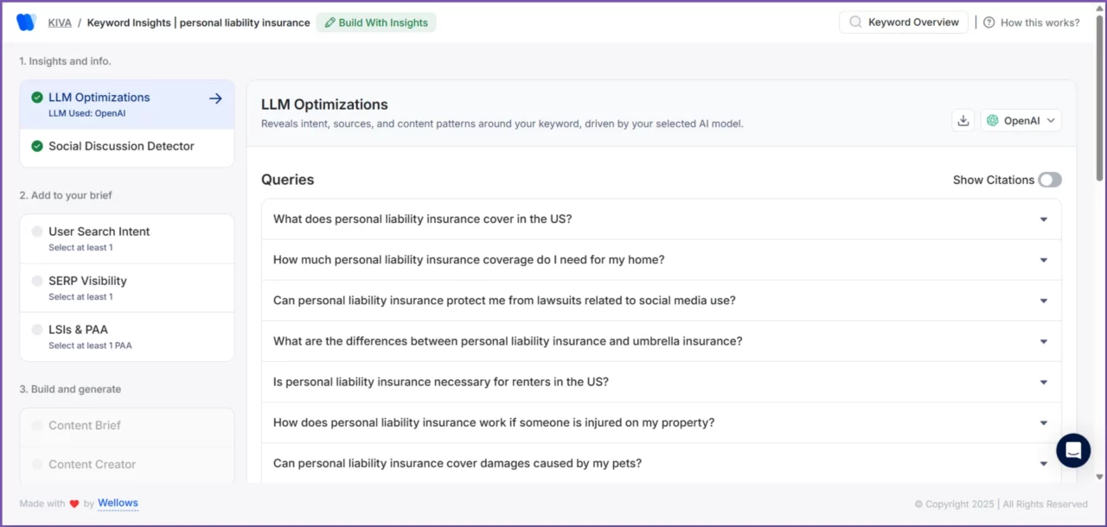Image resolution: width=1107 pixels, height=527 pixels.
Task: Click the question mark help icon
Action: [x=989, y=22]
